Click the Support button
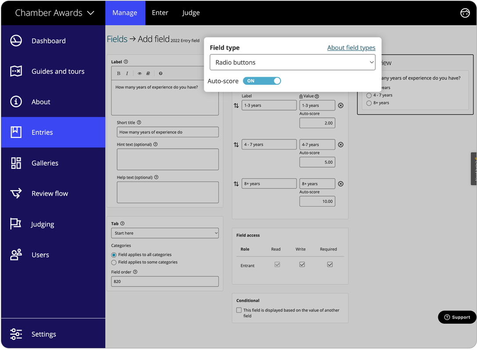This screenshot has height=350, width=477. 457,317
